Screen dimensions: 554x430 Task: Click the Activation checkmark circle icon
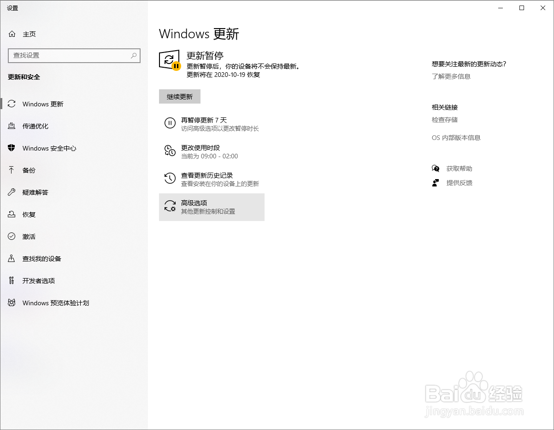[x=12, y=237]
